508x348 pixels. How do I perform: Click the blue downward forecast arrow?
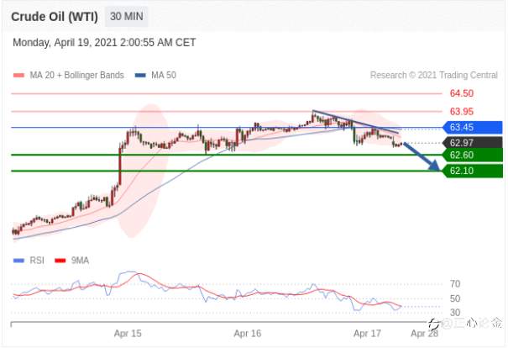pyautogui.click(x=422, y=156)
